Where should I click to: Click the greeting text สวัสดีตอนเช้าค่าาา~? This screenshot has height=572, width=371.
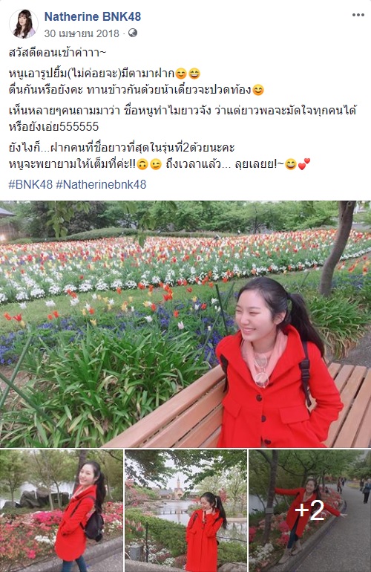(x=58, y=53)
